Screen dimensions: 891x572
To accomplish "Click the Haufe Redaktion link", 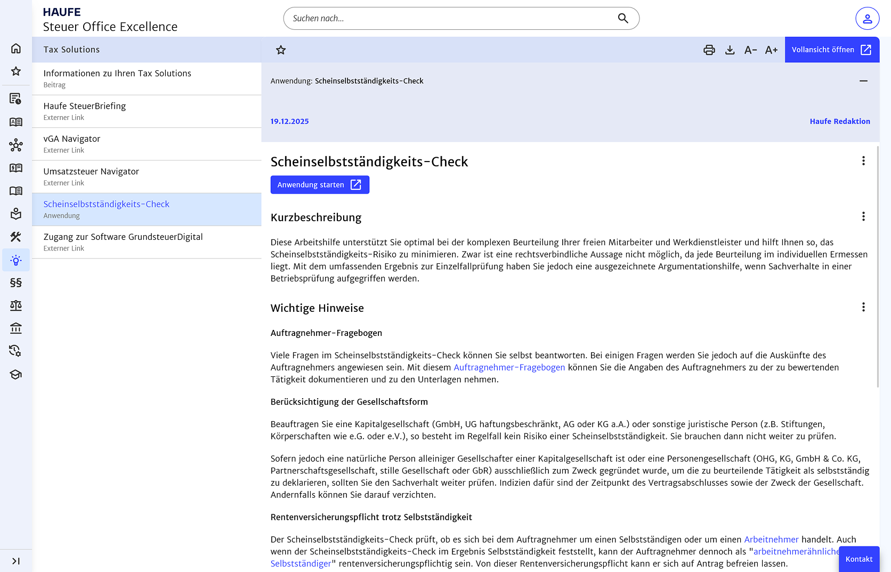I will coord(840,122).
